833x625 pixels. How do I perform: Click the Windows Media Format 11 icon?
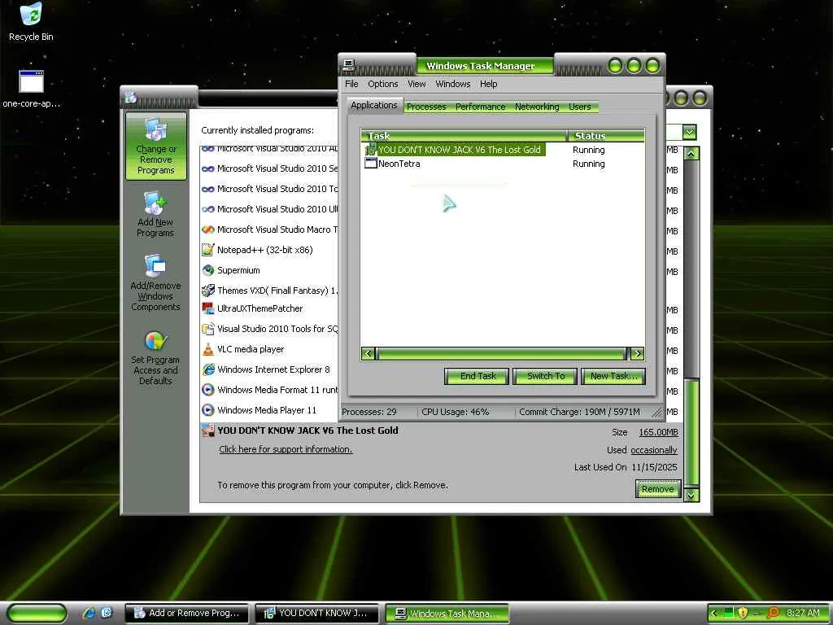[x=207, y=390]
